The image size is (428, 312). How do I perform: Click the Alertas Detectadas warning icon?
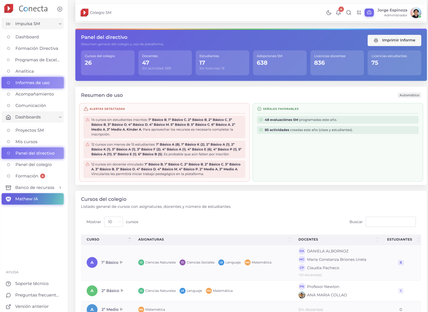[86, 109]
